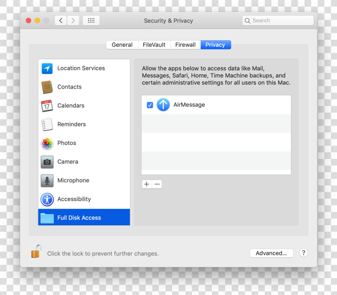The width and height of the screenshot is (337, 295).
Task: Click the Location Services arrow icon
Action: (x=47, y=68)
